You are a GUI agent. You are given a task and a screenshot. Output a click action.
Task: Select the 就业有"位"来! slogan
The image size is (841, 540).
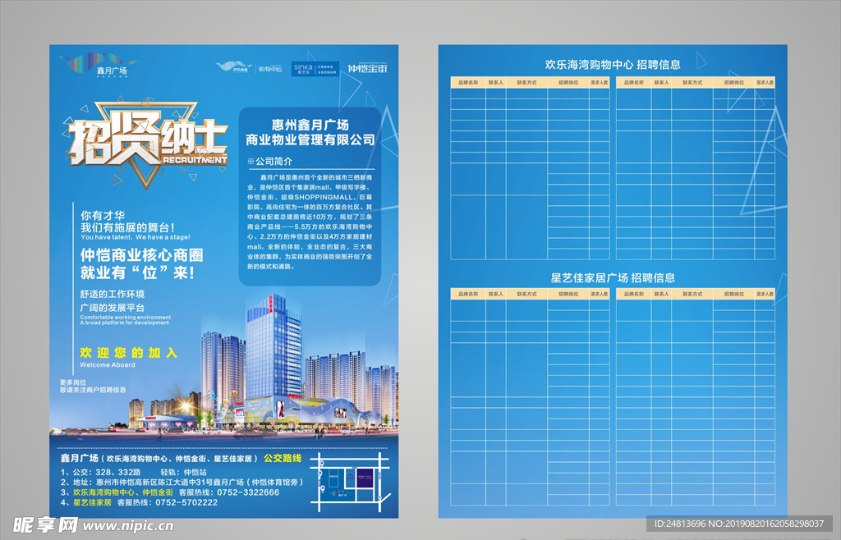tap(138, 272)
